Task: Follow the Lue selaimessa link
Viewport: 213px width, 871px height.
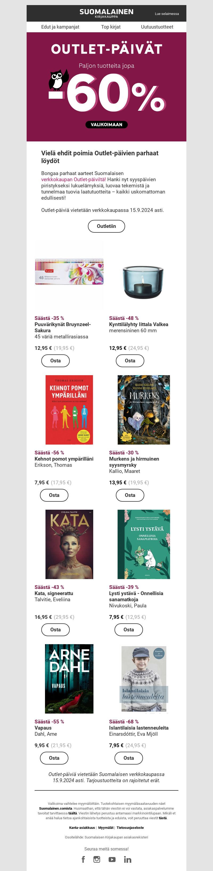Action: pos(167,14)
